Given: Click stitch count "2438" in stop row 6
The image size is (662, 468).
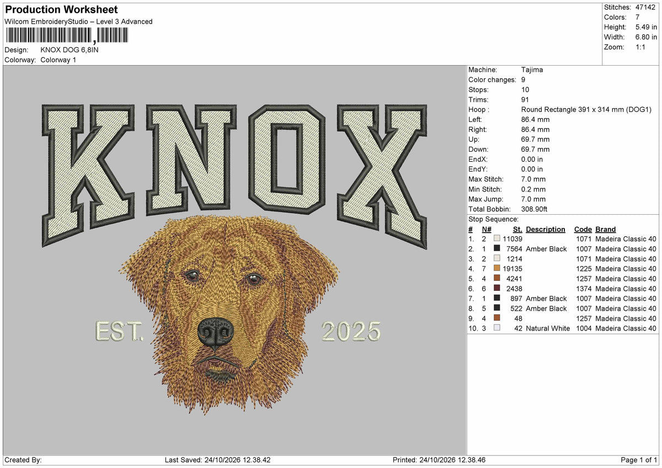Looking at the screenshot, I should (x=514, y=289).
